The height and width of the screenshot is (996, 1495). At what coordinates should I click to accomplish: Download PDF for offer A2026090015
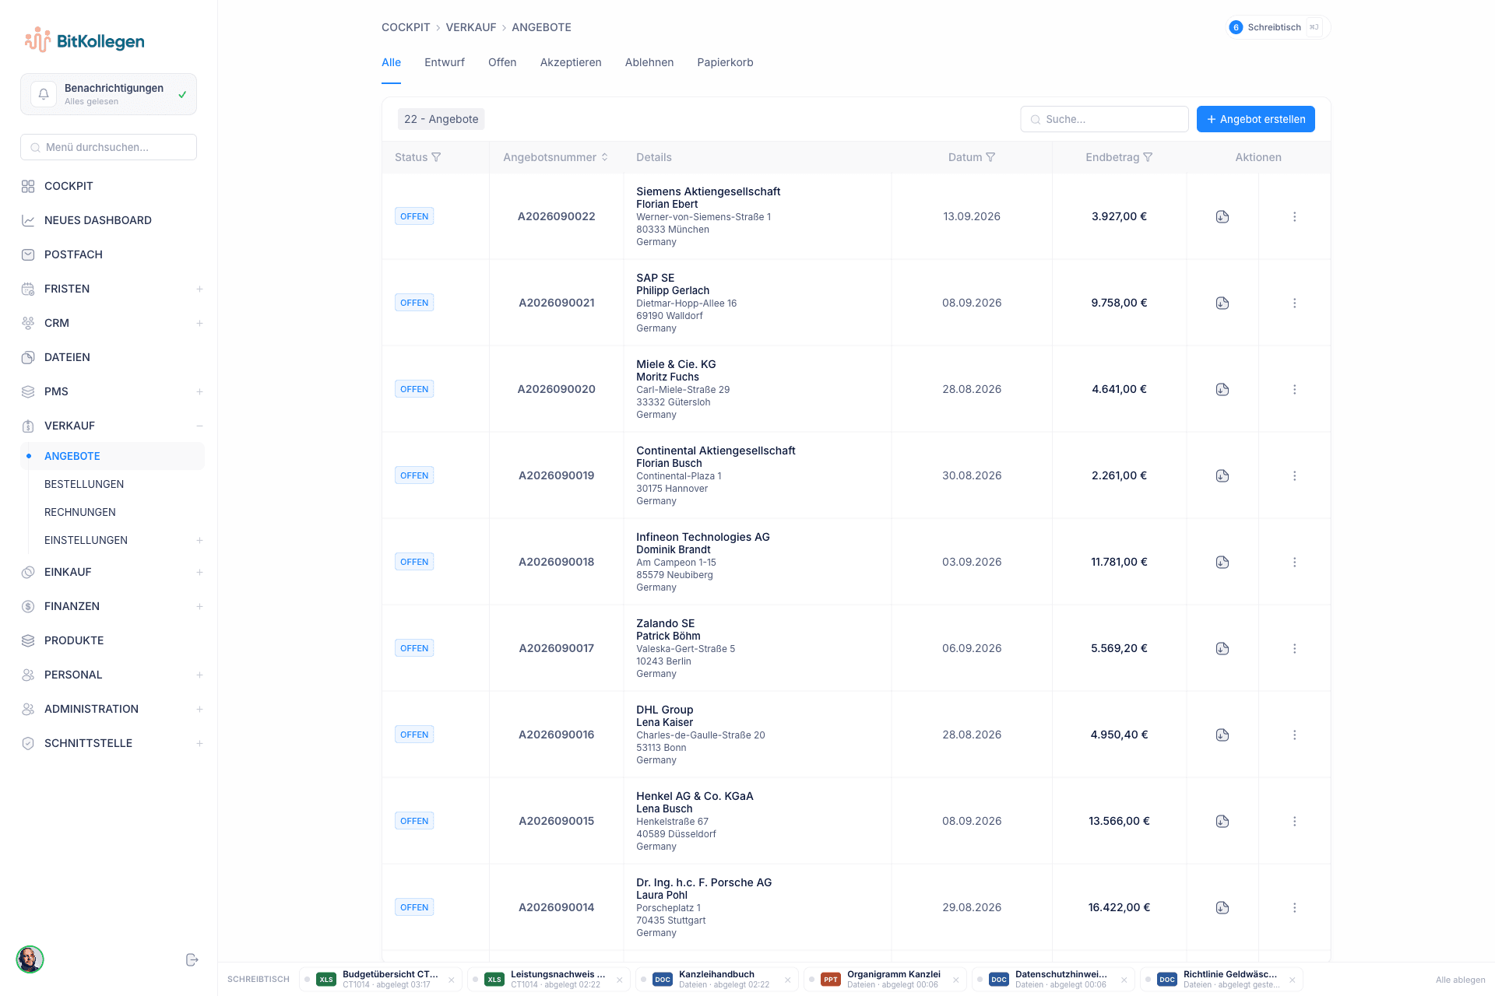point(1222,821)
